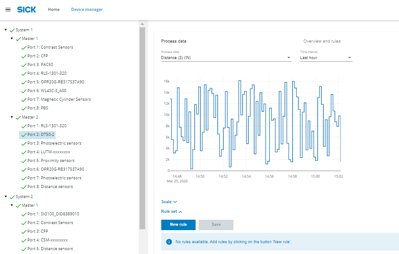399x254 pixels.
Task: Click the scroll up arrow of the device tree
Action: pos(142,24)
